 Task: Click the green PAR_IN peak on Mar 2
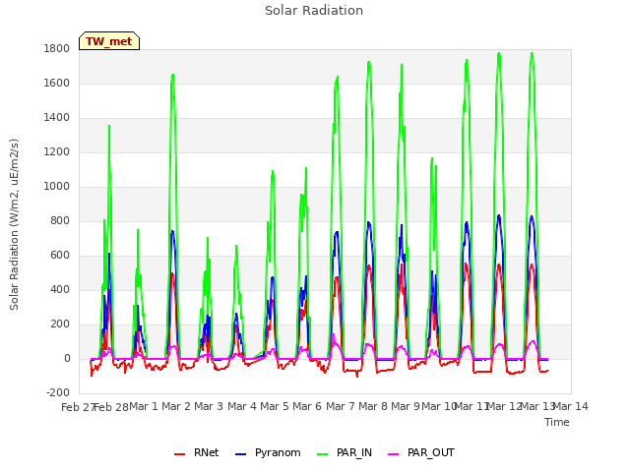173,75
